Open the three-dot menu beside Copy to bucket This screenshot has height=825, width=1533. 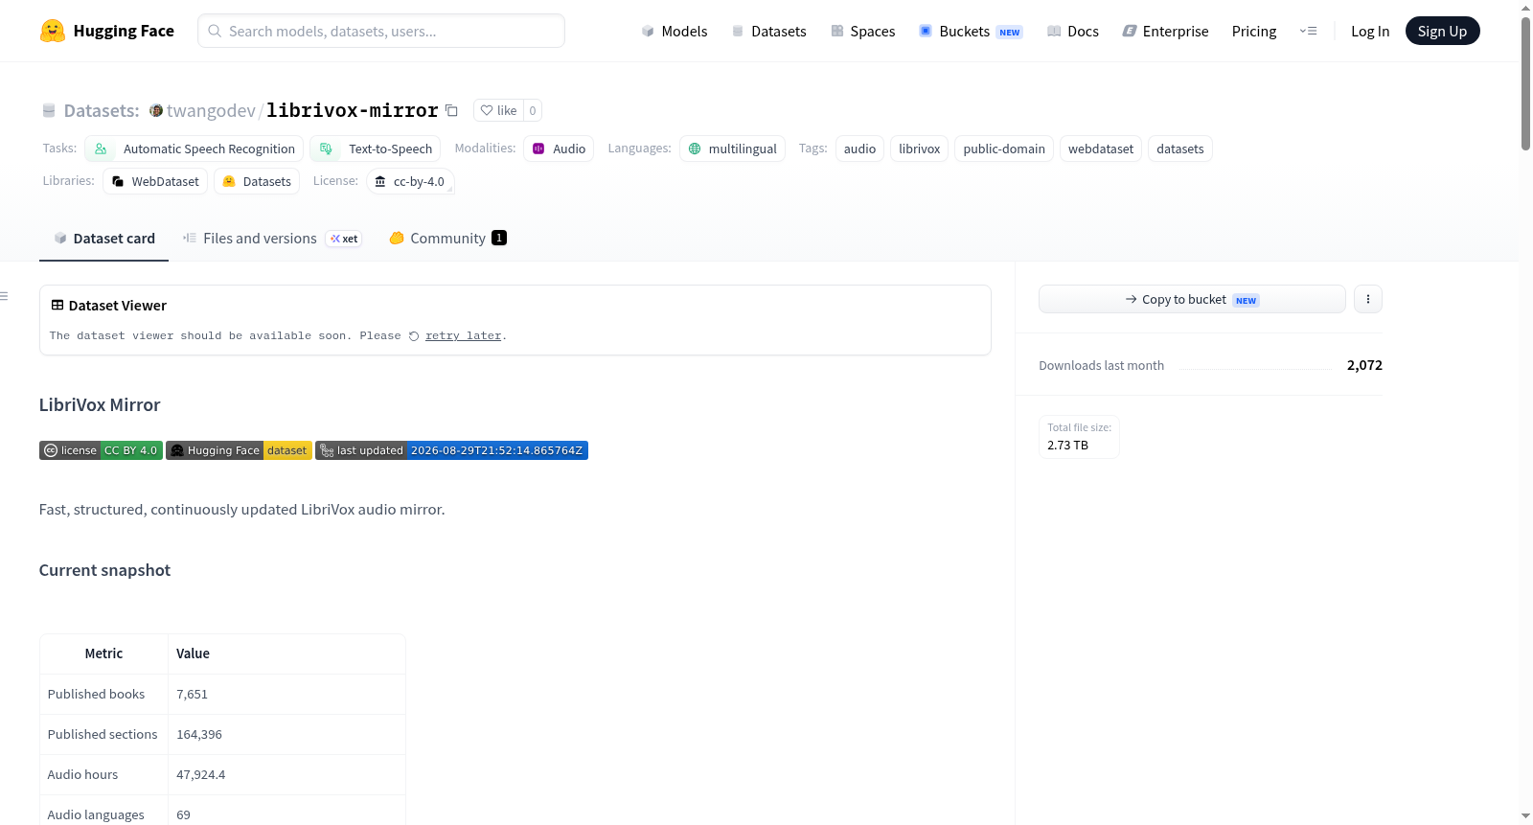[x=1368, y=299]
